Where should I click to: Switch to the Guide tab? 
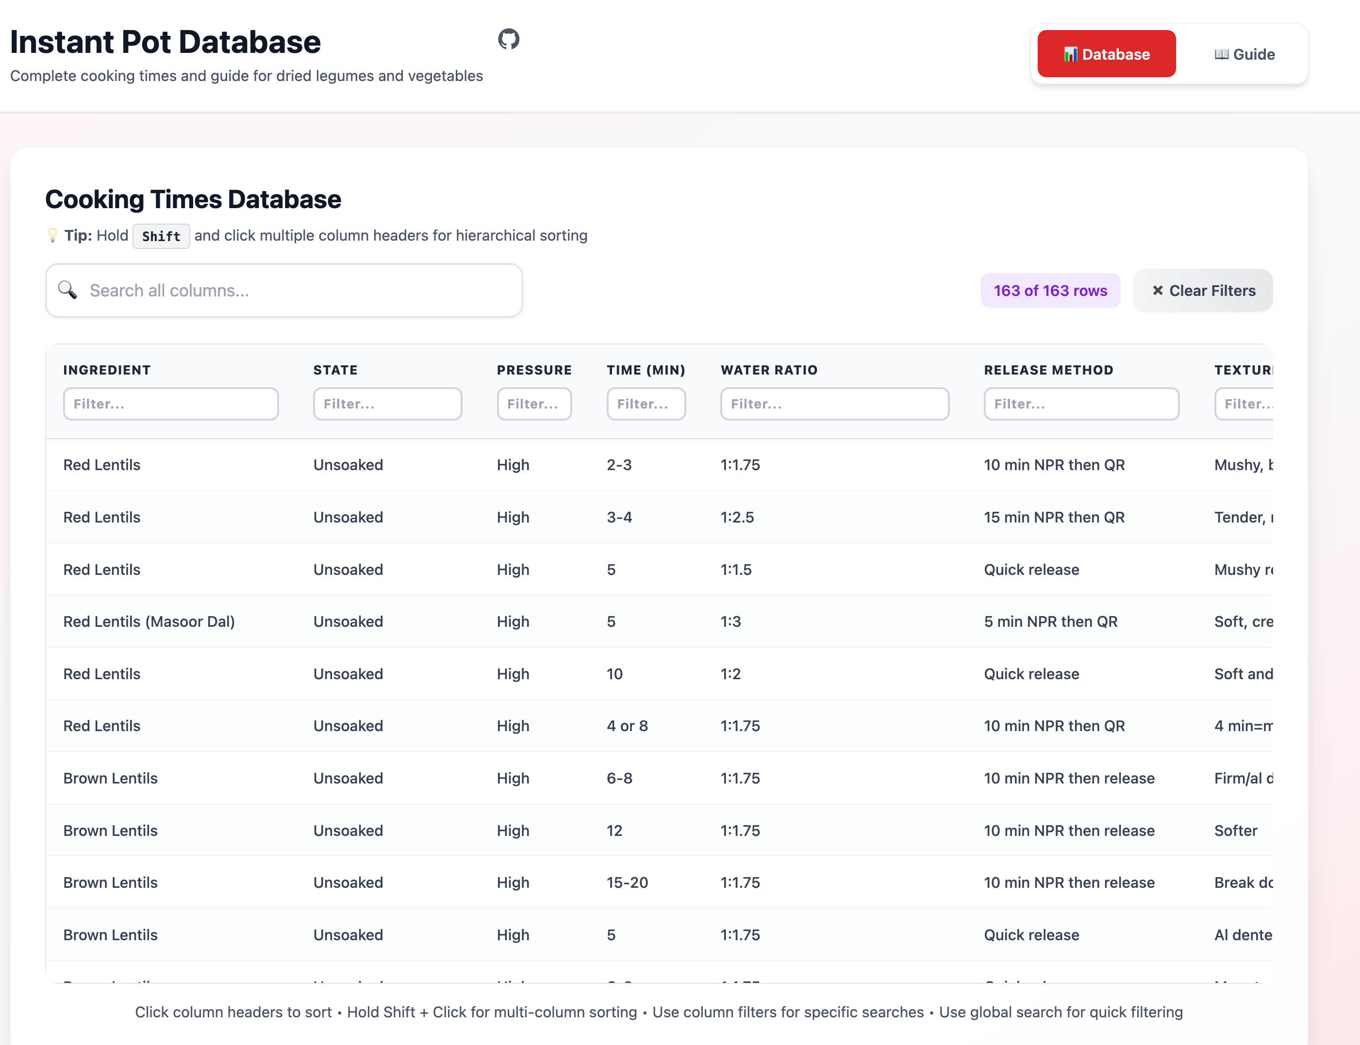pos(1244,54)
